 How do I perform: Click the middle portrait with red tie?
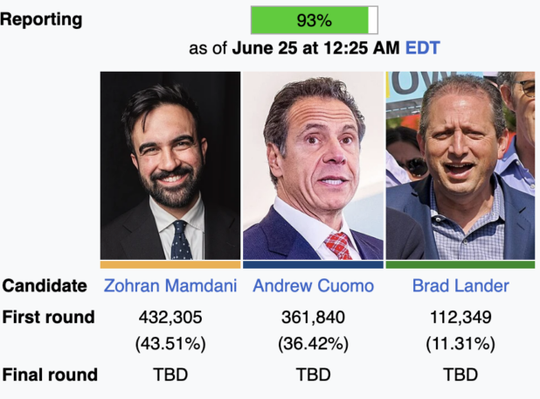click(x=313, y=165)
